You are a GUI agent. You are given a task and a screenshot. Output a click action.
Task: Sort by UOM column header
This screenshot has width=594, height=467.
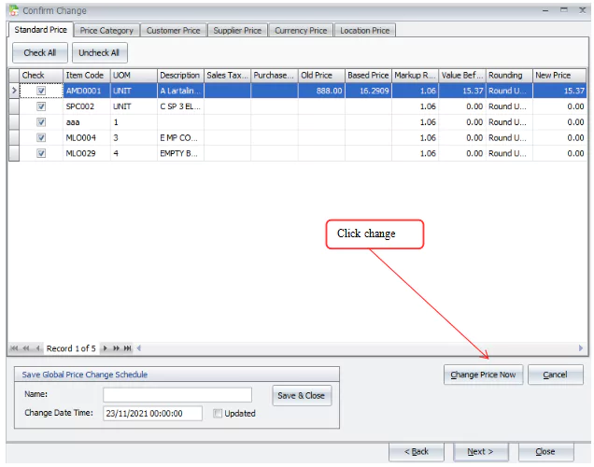coord(134,76)
